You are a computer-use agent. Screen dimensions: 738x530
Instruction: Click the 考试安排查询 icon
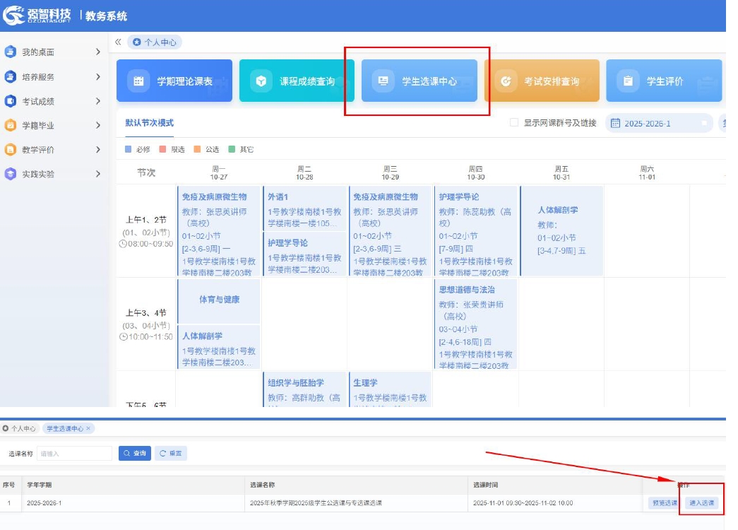point(506,81)
